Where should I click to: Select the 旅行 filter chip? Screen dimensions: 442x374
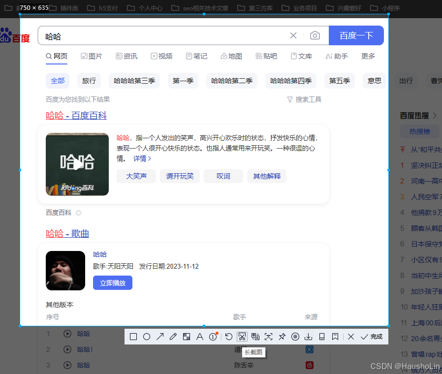[89, 81]
